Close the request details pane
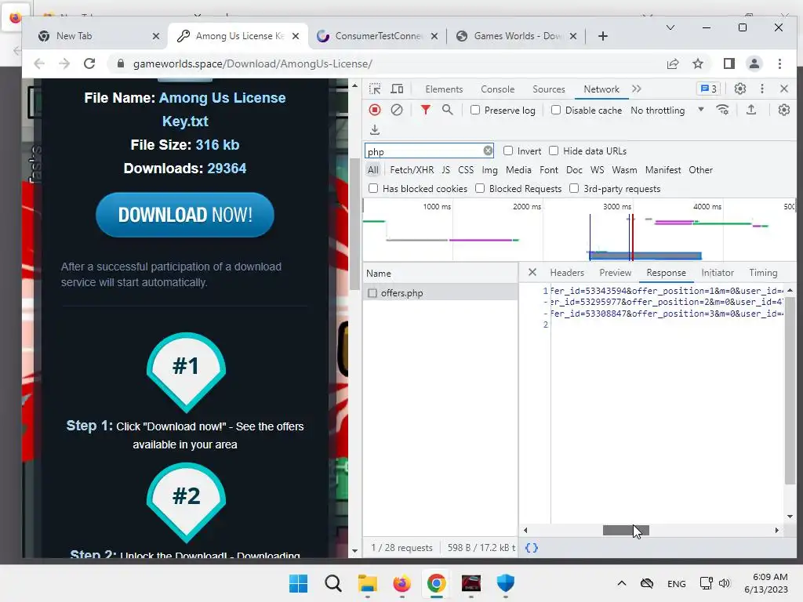This screenshot has height=602, width=803. click(x=532, y=272)
